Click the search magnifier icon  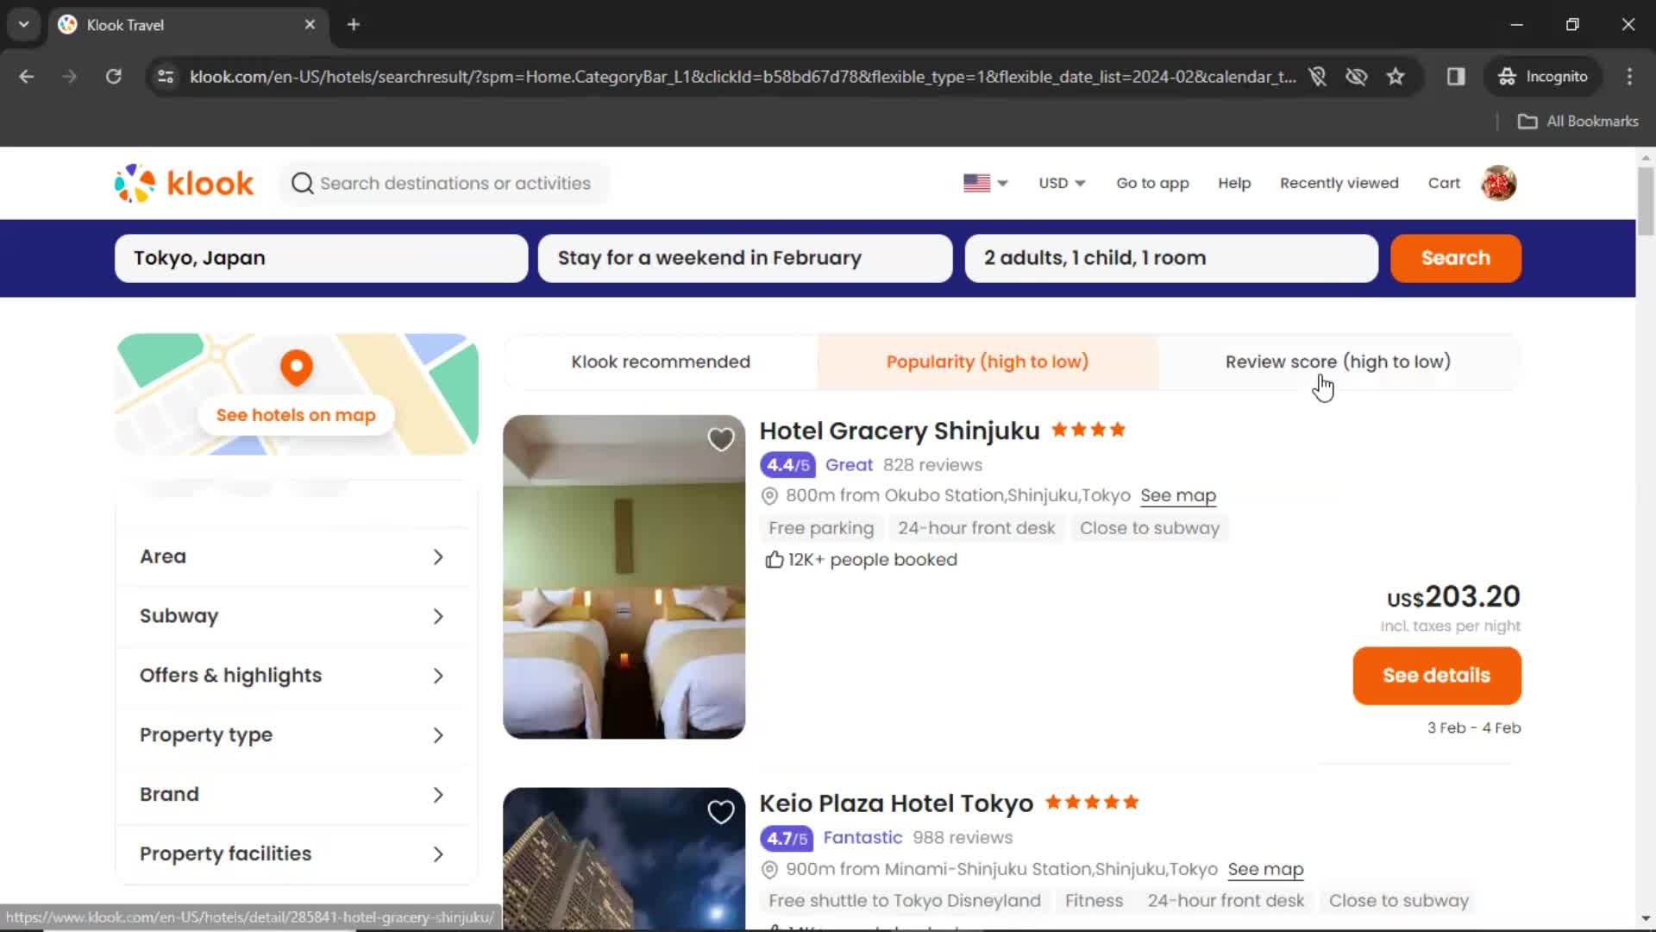tap(302, 183)
